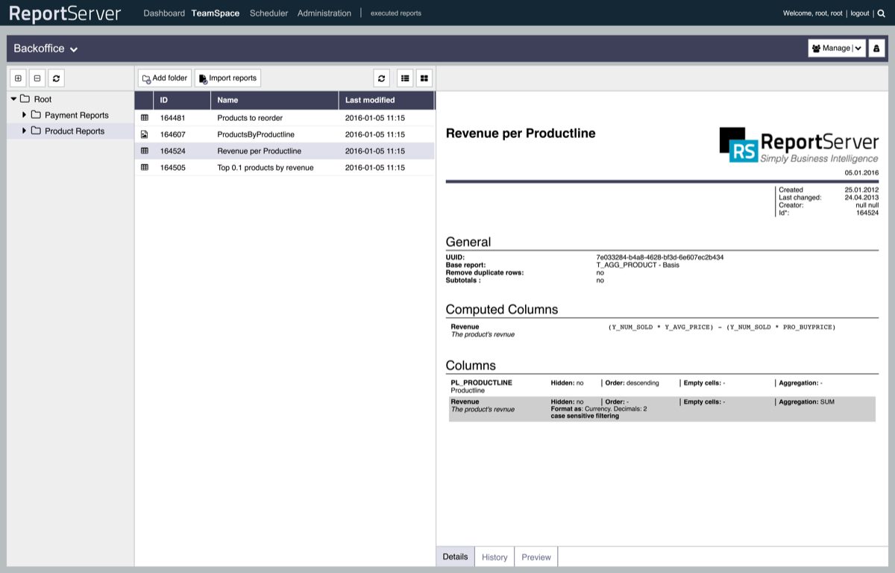Image resolution: width=895 pixels, height=573 pixels.
Task: Click the search magnifier icon
Action: 882,13
